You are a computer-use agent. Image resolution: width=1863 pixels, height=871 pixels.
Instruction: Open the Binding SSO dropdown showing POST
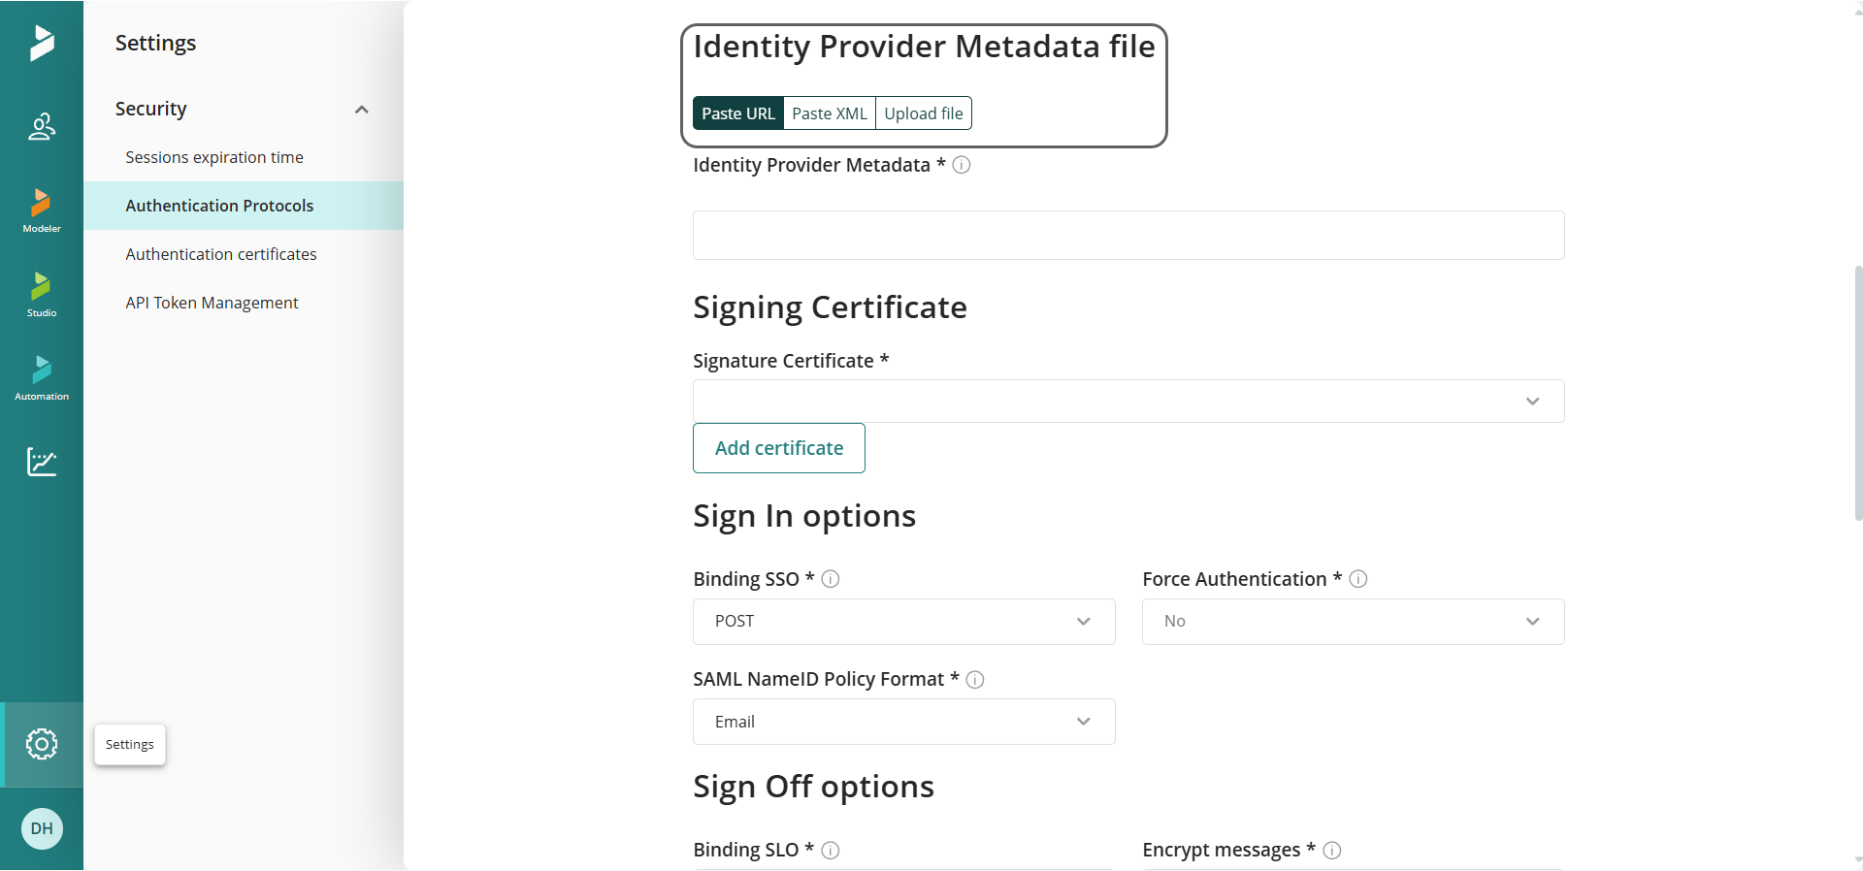click(904, 622)
